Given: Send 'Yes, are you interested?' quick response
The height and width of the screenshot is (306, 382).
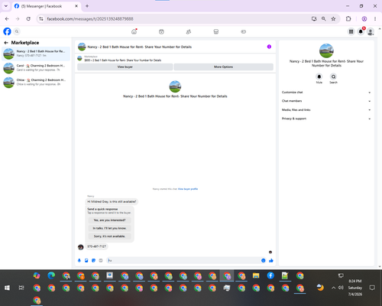Looking at the screenshot, I should pyautogui.click(x=109, y=220).
